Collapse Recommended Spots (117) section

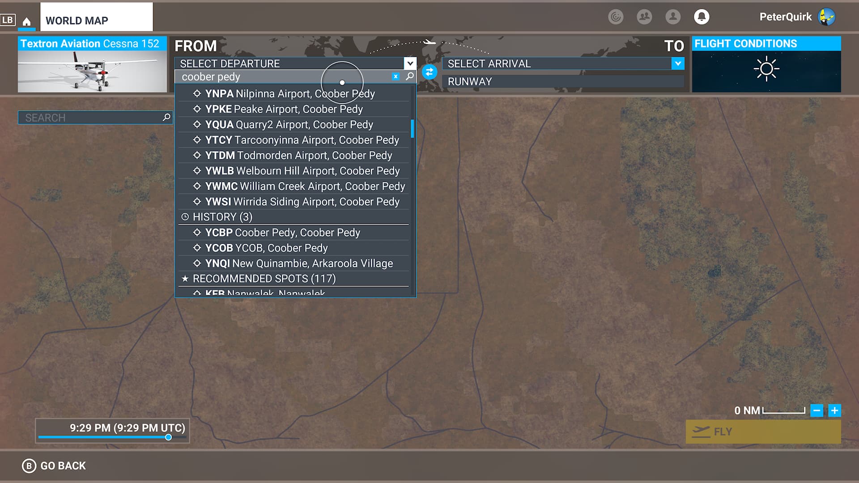point(264,279)
